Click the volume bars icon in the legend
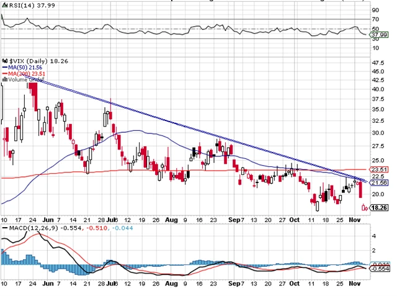The height and width of the screenshot is (296, 397). coord(3,79)
